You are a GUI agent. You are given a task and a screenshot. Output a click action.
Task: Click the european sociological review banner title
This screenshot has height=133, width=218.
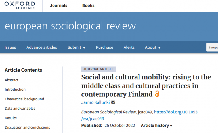click(x=70, y=26)
